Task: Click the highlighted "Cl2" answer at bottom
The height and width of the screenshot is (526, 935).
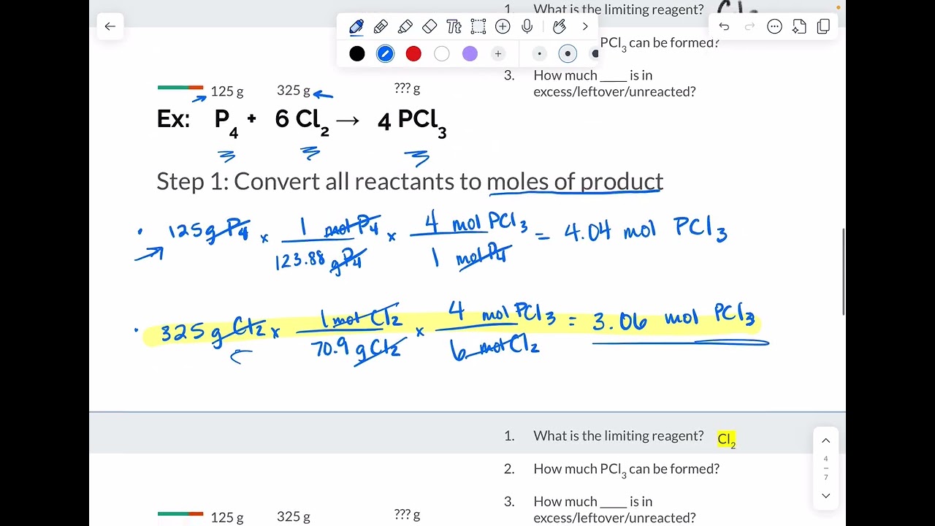Action: [x=727, y=438]
